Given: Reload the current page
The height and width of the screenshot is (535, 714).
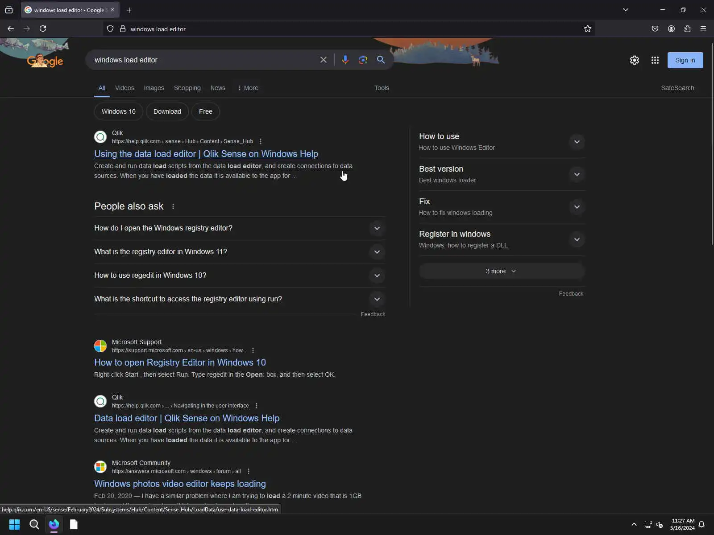Looking at the screenshot, I should point(43,29).
